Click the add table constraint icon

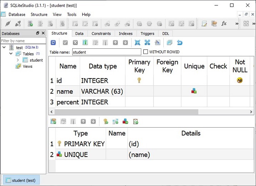coord(53,121)
